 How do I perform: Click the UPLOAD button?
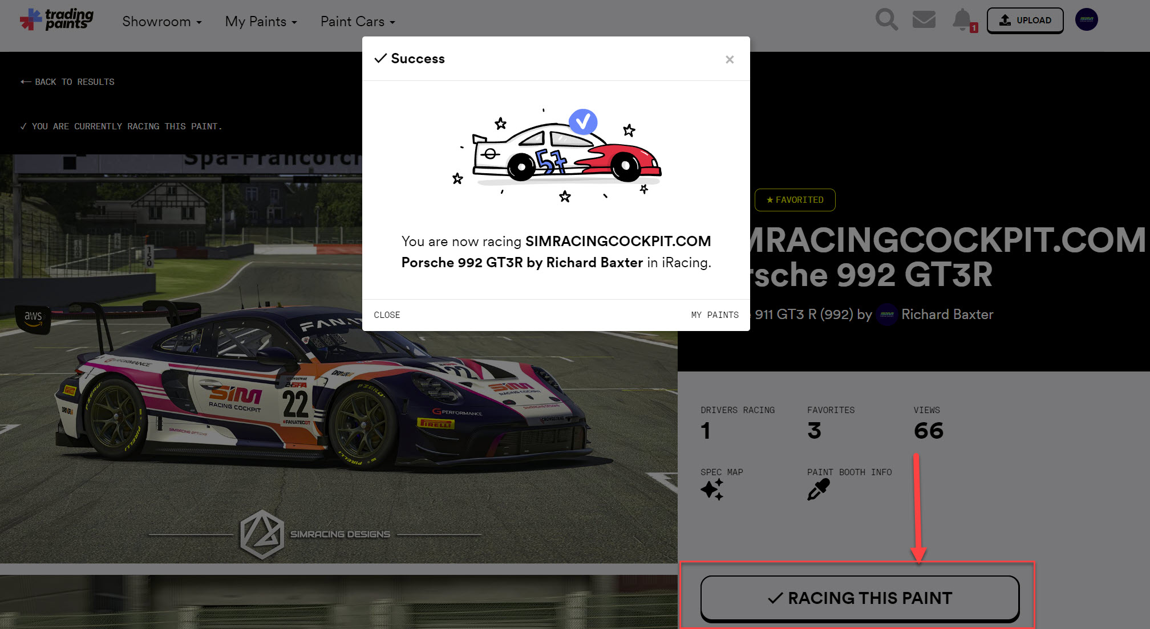click(1025, 19)
